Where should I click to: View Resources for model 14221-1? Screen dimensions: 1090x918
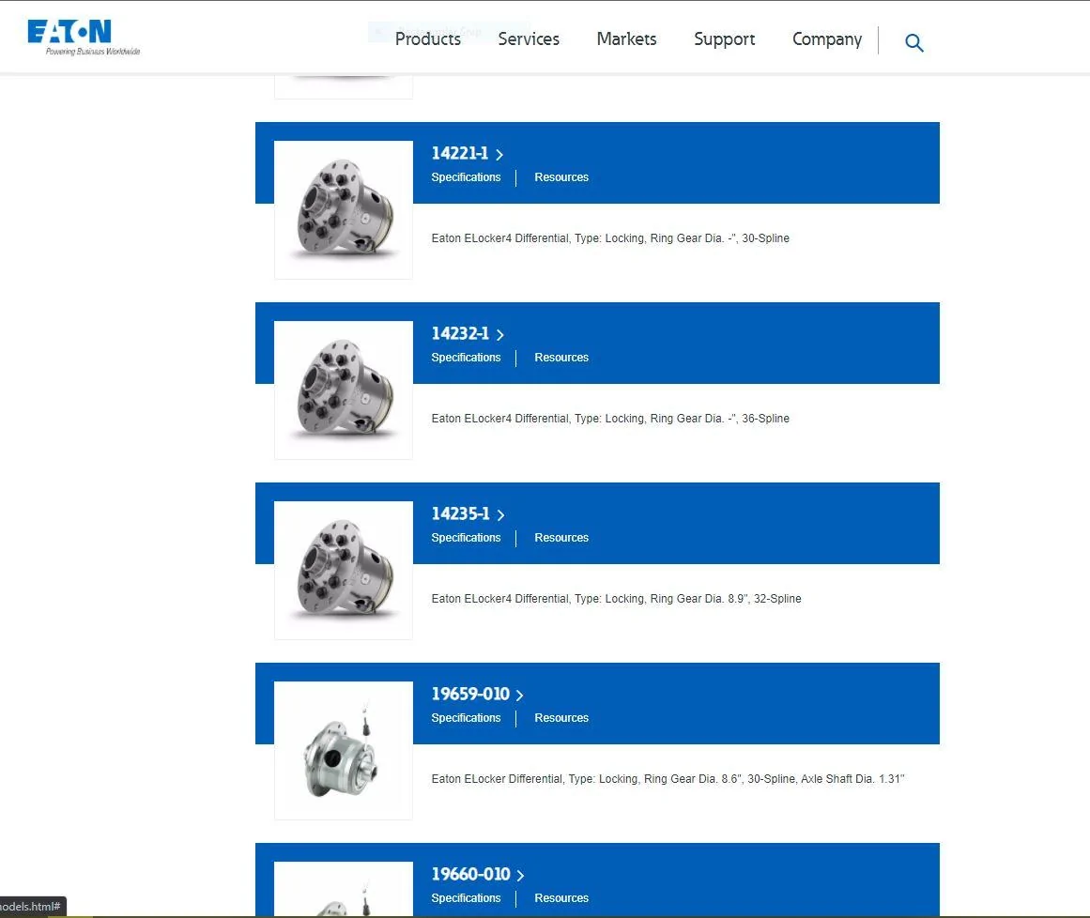click(x=561, y=177)
